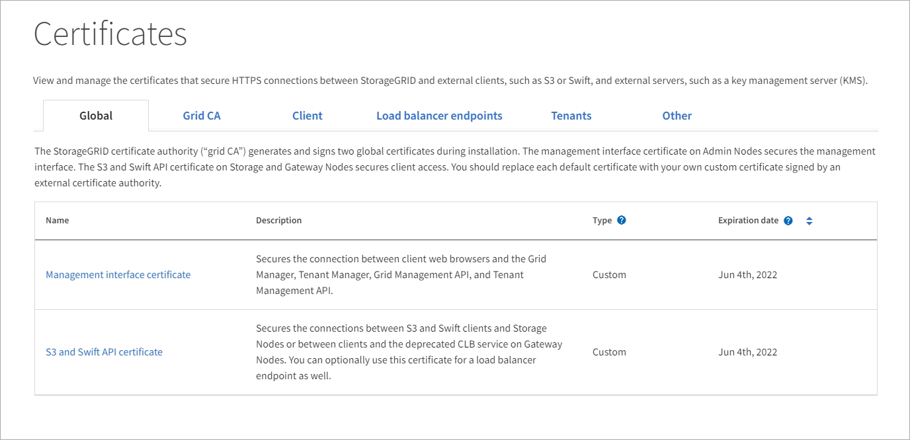
Task: Open the S3 and Swift API certificate link
Action: tap(104, 352)
